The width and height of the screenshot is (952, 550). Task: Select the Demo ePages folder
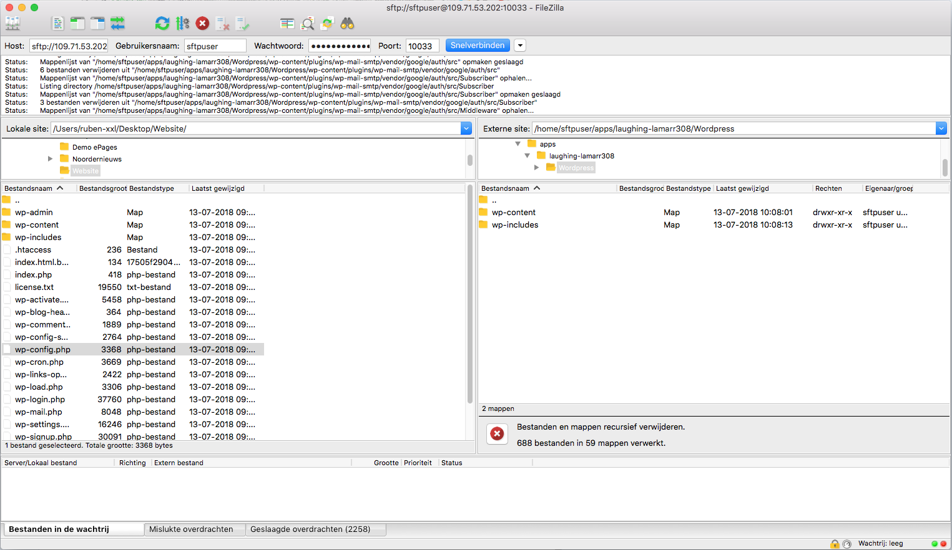coord(94,147)
